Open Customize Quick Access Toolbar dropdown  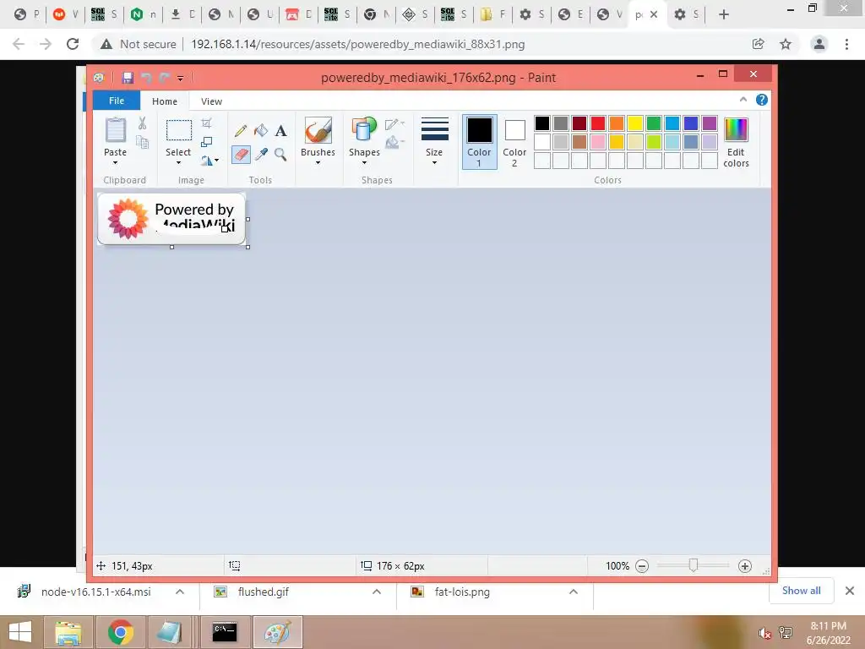[180, 79]
